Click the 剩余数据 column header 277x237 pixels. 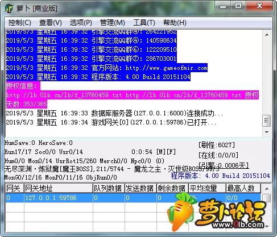coord(172,189)
